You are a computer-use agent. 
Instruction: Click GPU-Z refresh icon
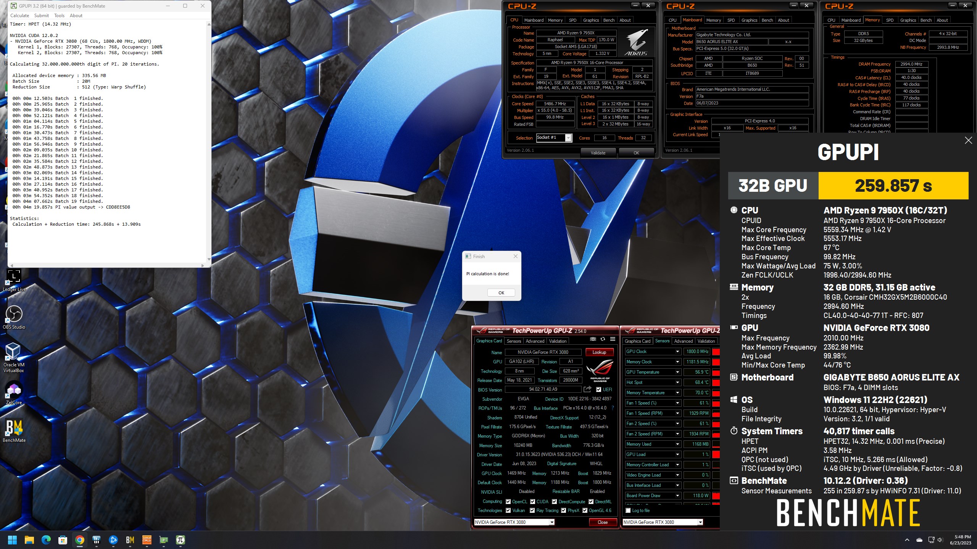pyautogui.click(x=603, y=339)
